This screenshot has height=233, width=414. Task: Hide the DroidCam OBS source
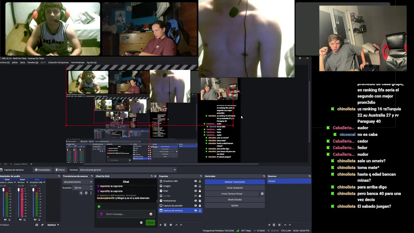click(x=195, y=181)
